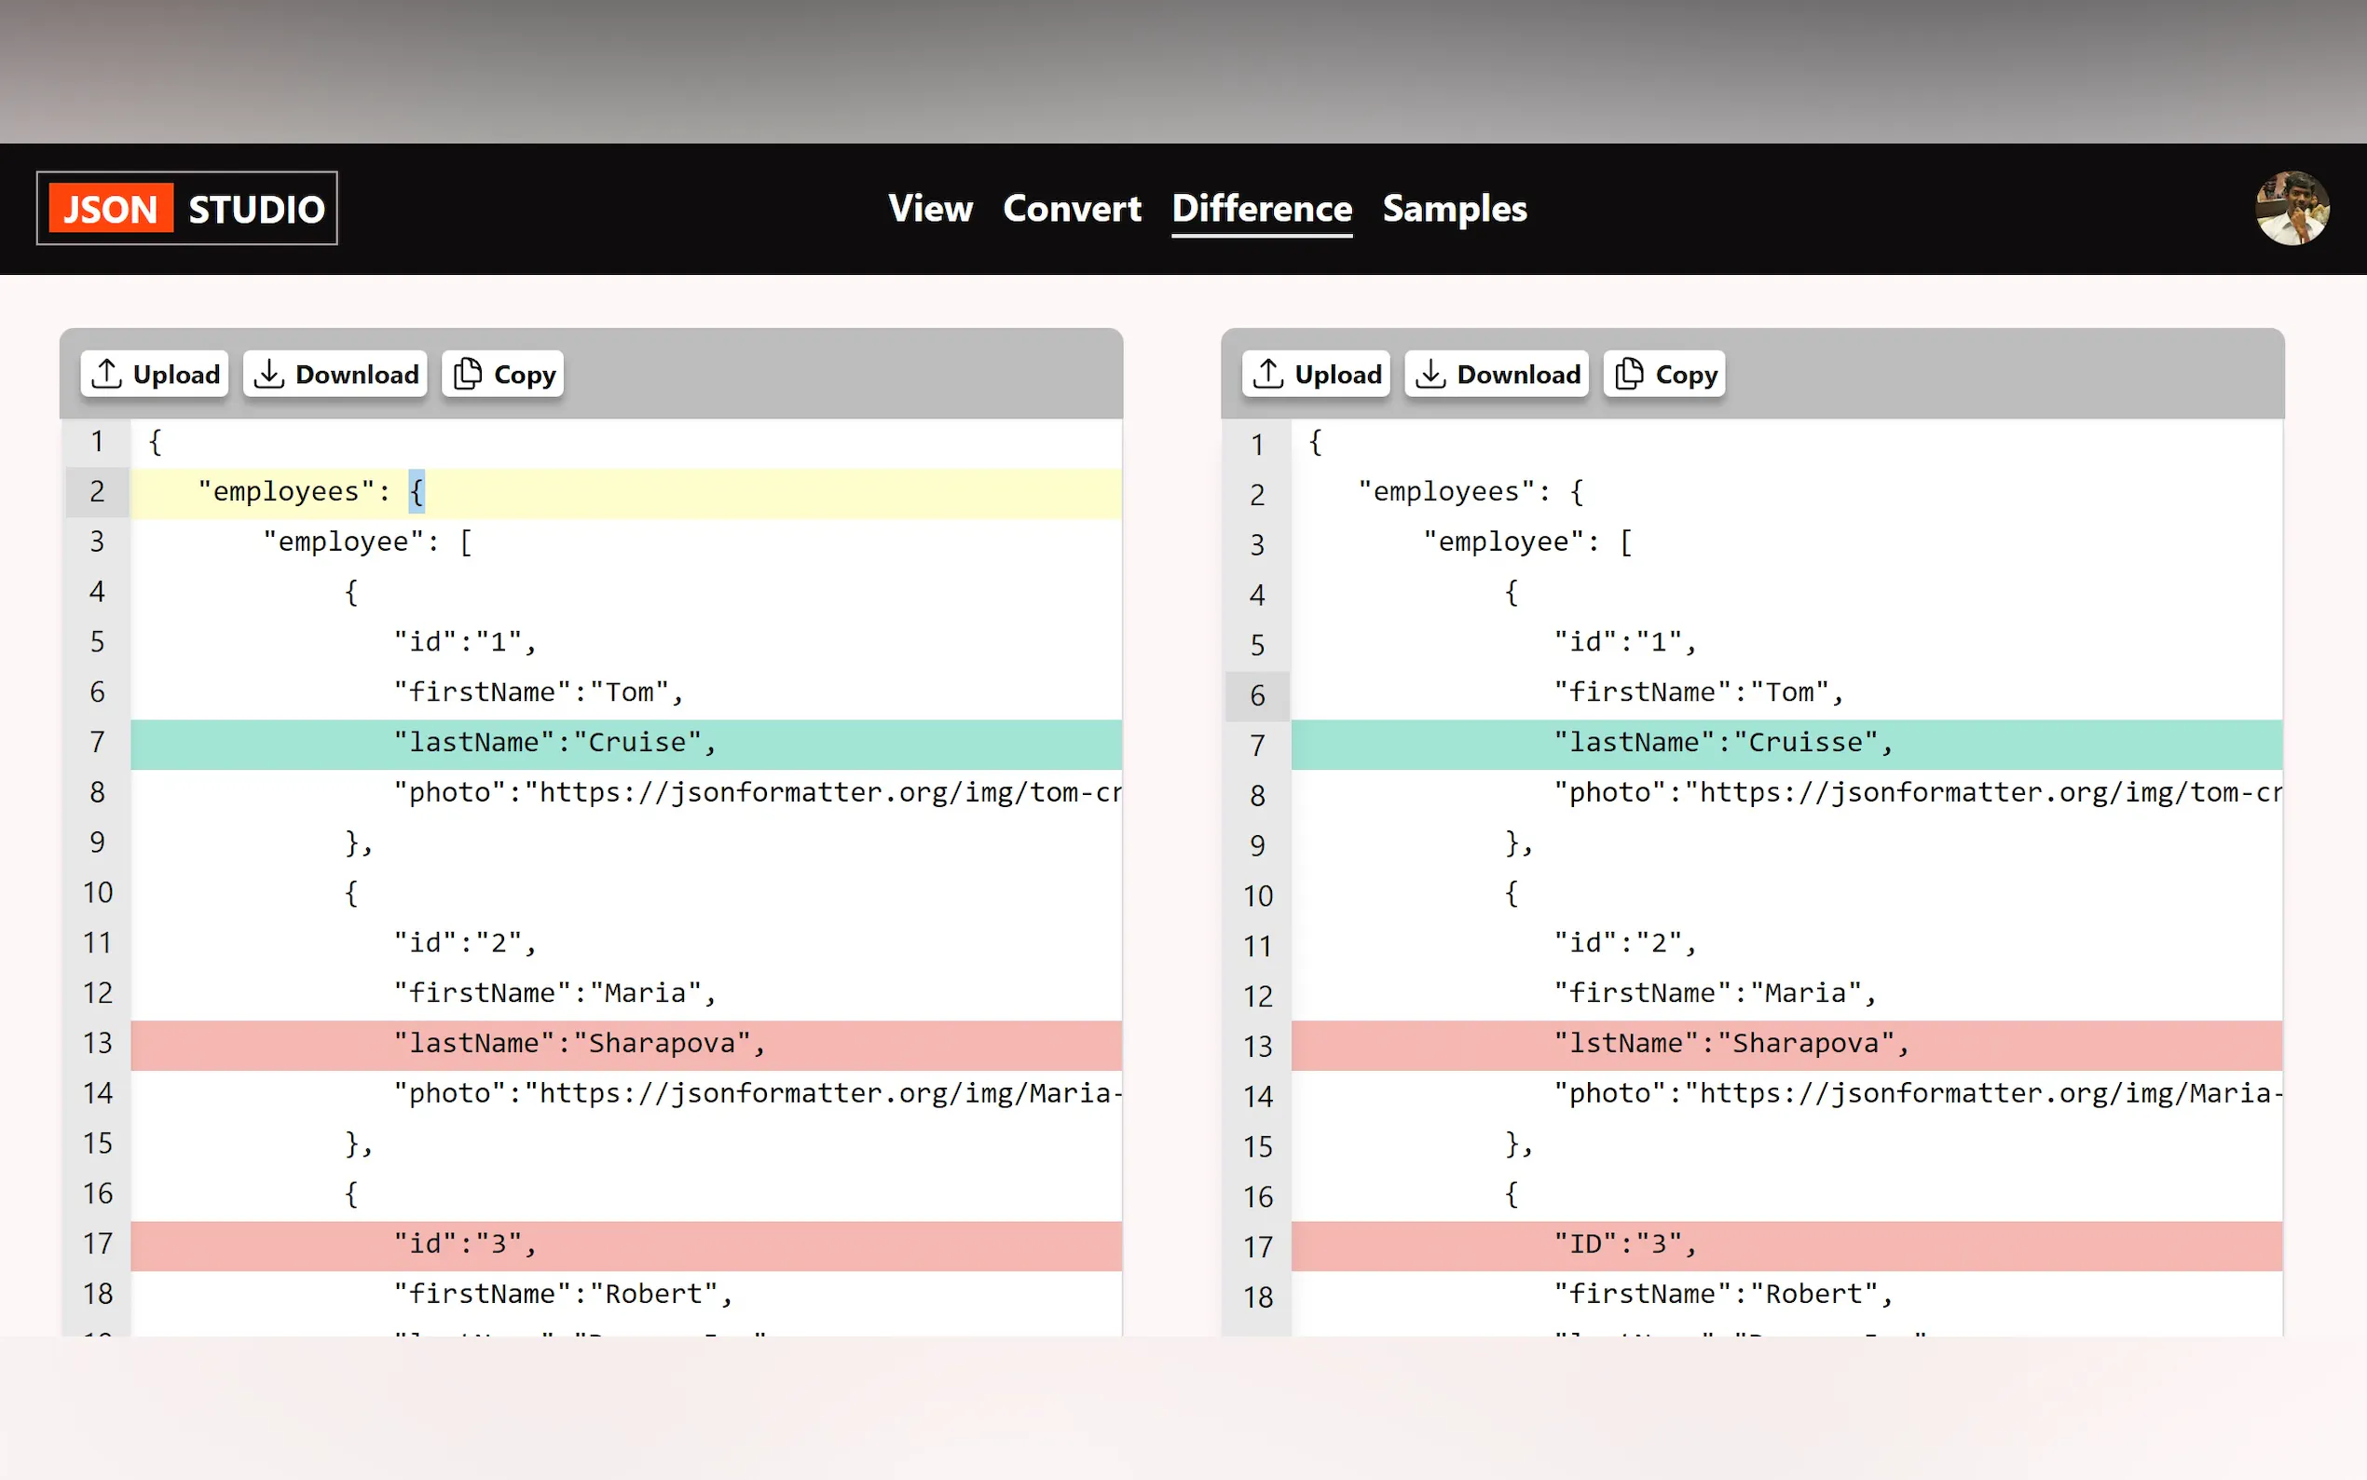
Task: Click the copy icon in right panel
Action: pyautogui.click(x=1629, y=374)
